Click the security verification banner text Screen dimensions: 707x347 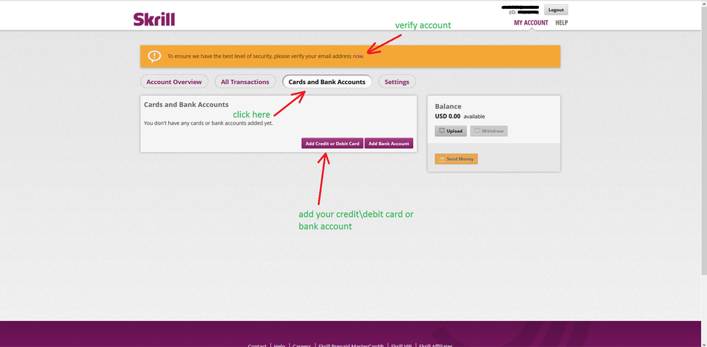point(266,56)
